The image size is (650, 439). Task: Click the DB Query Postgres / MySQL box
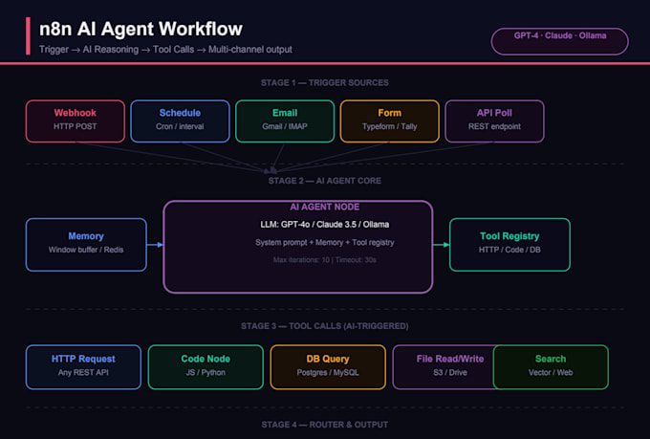point(328,367)
